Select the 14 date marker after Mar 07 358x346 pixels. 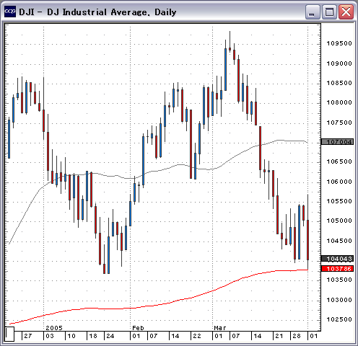[258, 336]
